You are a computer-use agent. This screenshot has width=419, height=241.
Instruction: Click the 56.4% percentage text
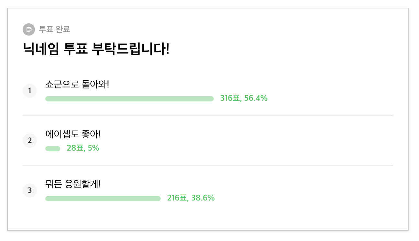point(256,98)
